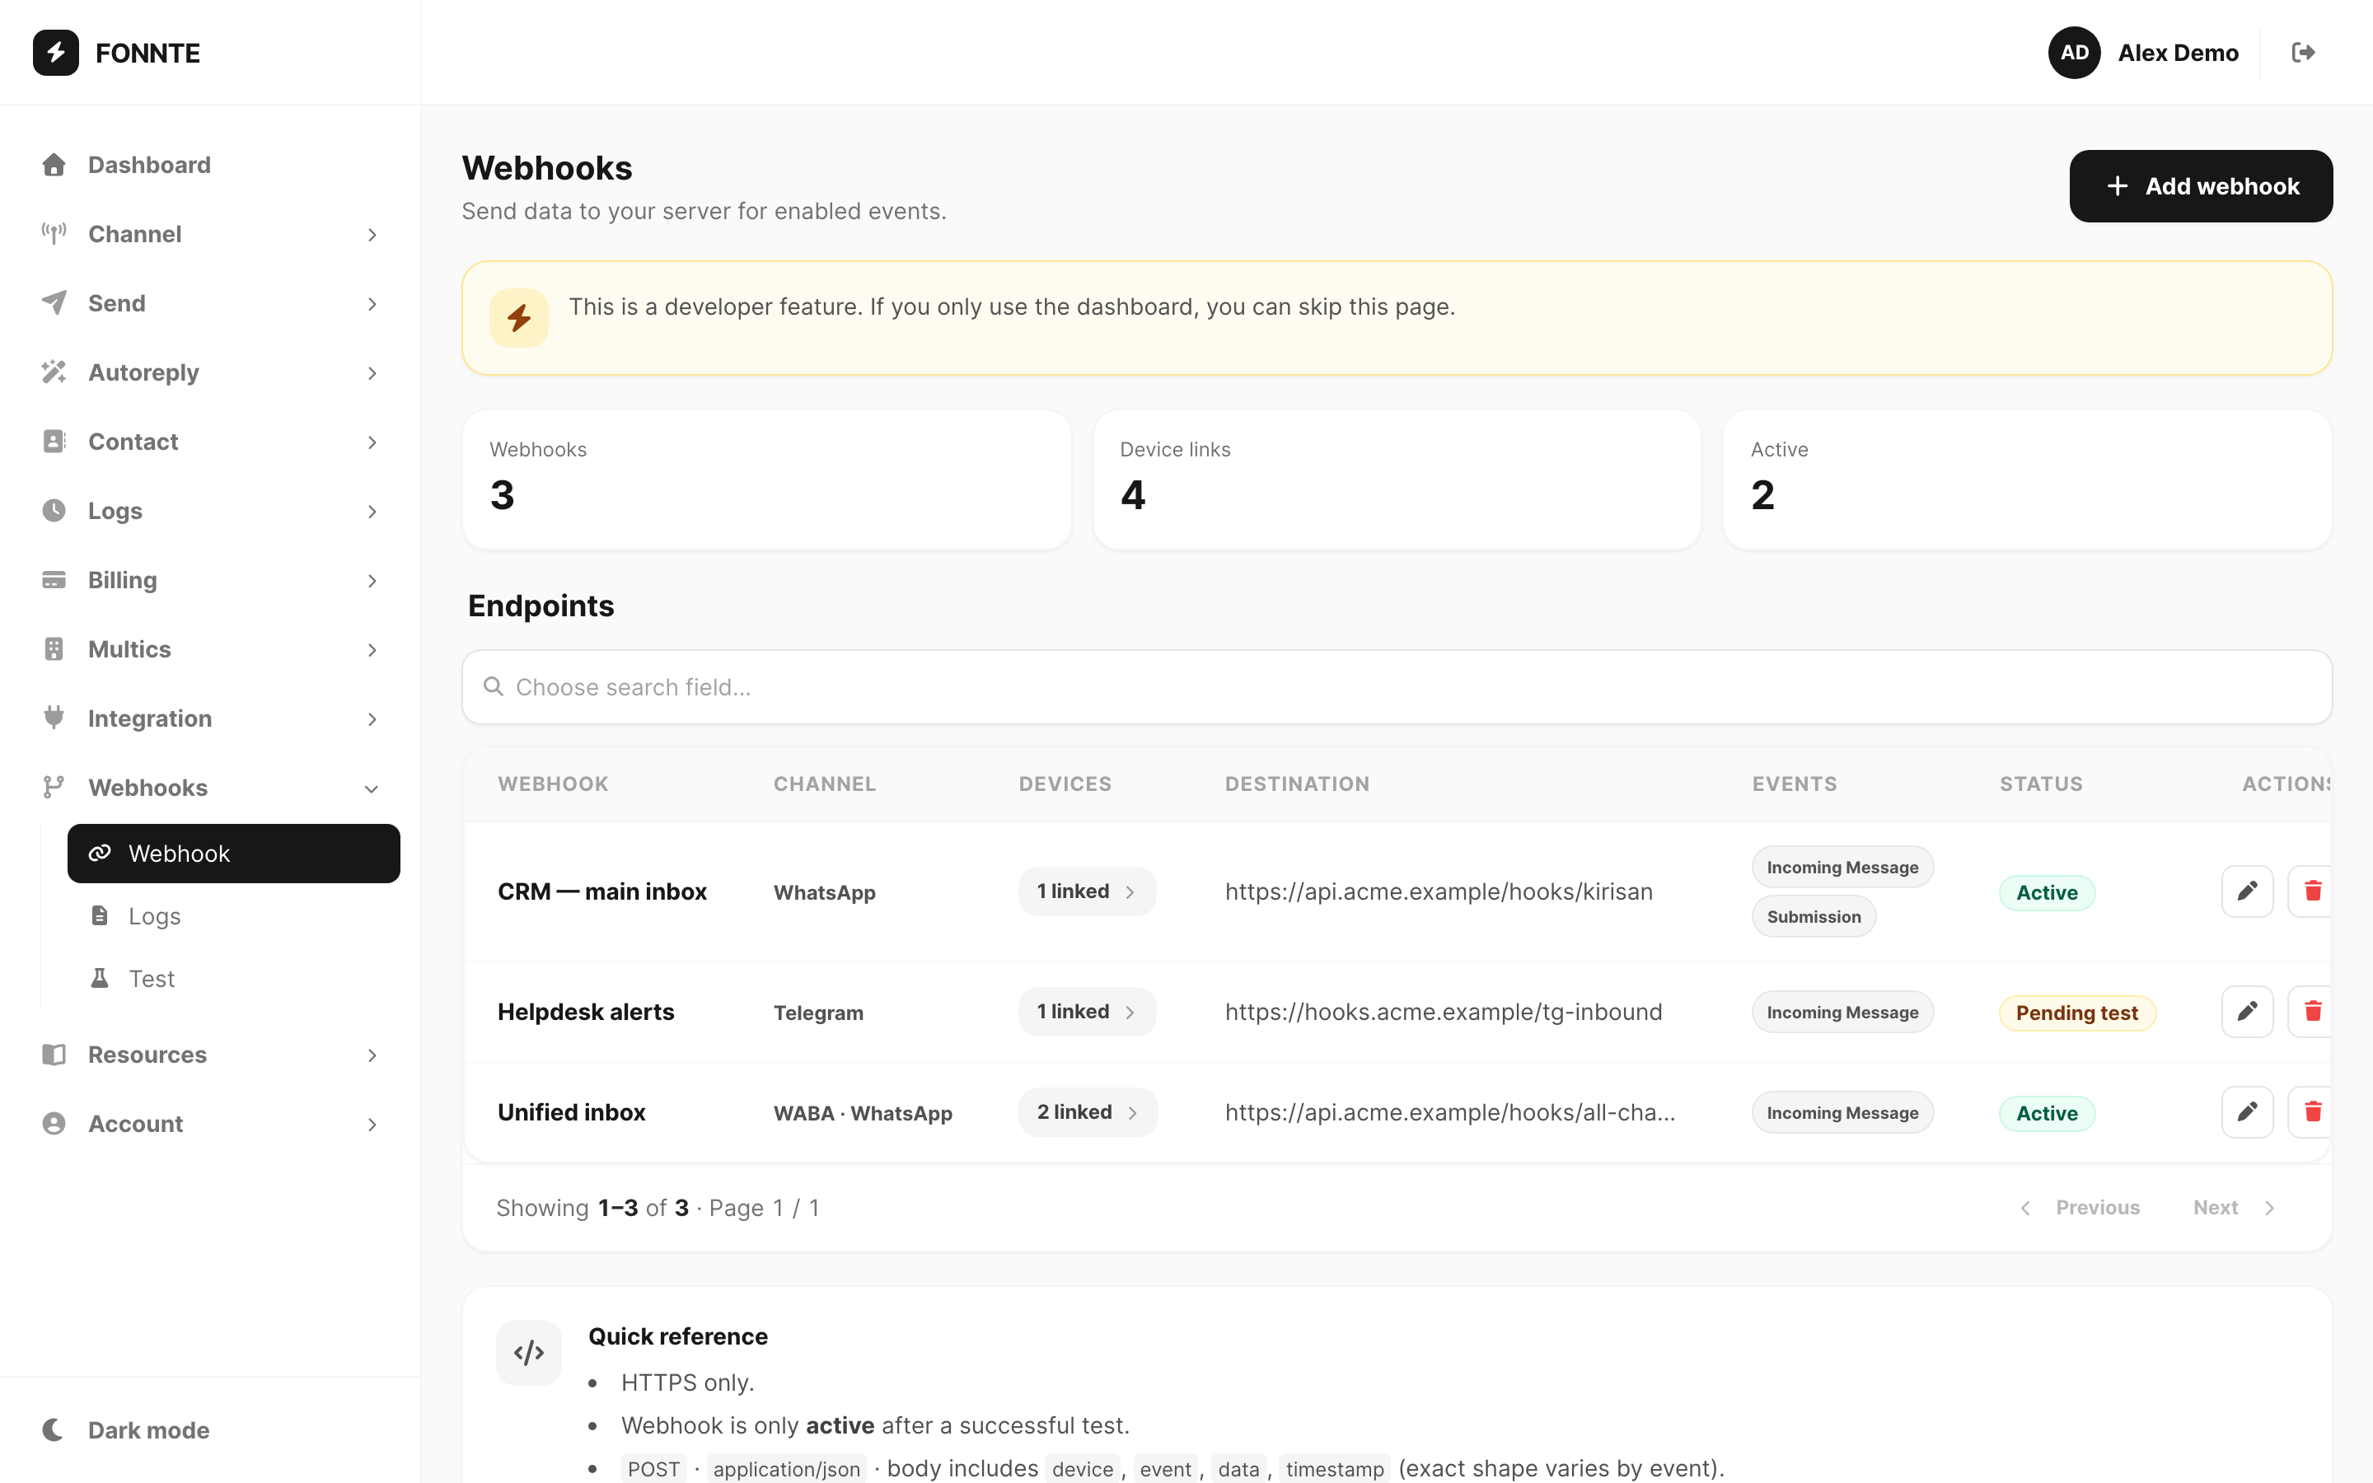Edit the Helpdesk alerts webhook
The image size is (2373, 1483).
coord(2246,1011)
